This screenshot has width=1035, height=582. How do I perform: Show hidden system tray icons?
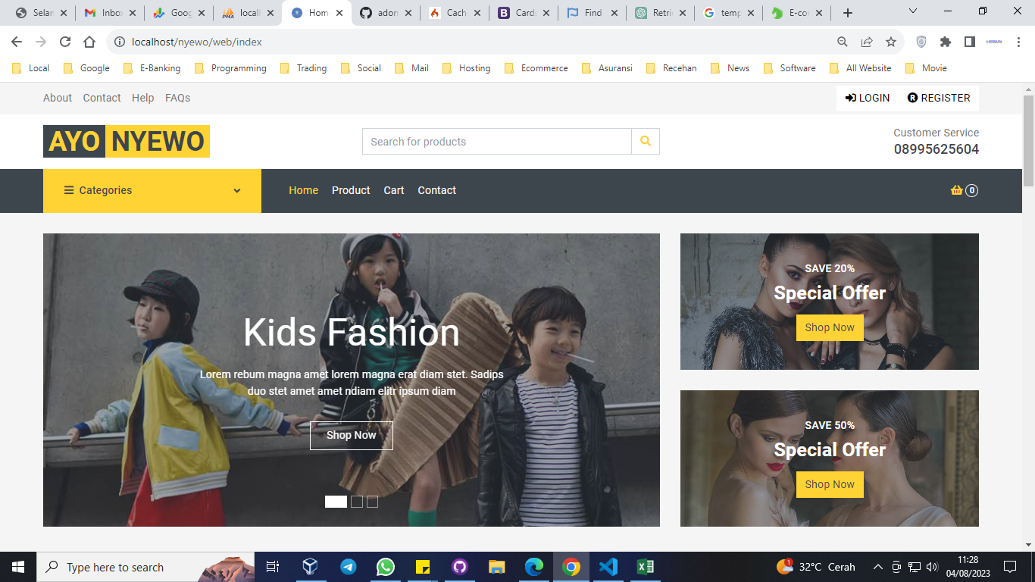click(x=877, y=567)
